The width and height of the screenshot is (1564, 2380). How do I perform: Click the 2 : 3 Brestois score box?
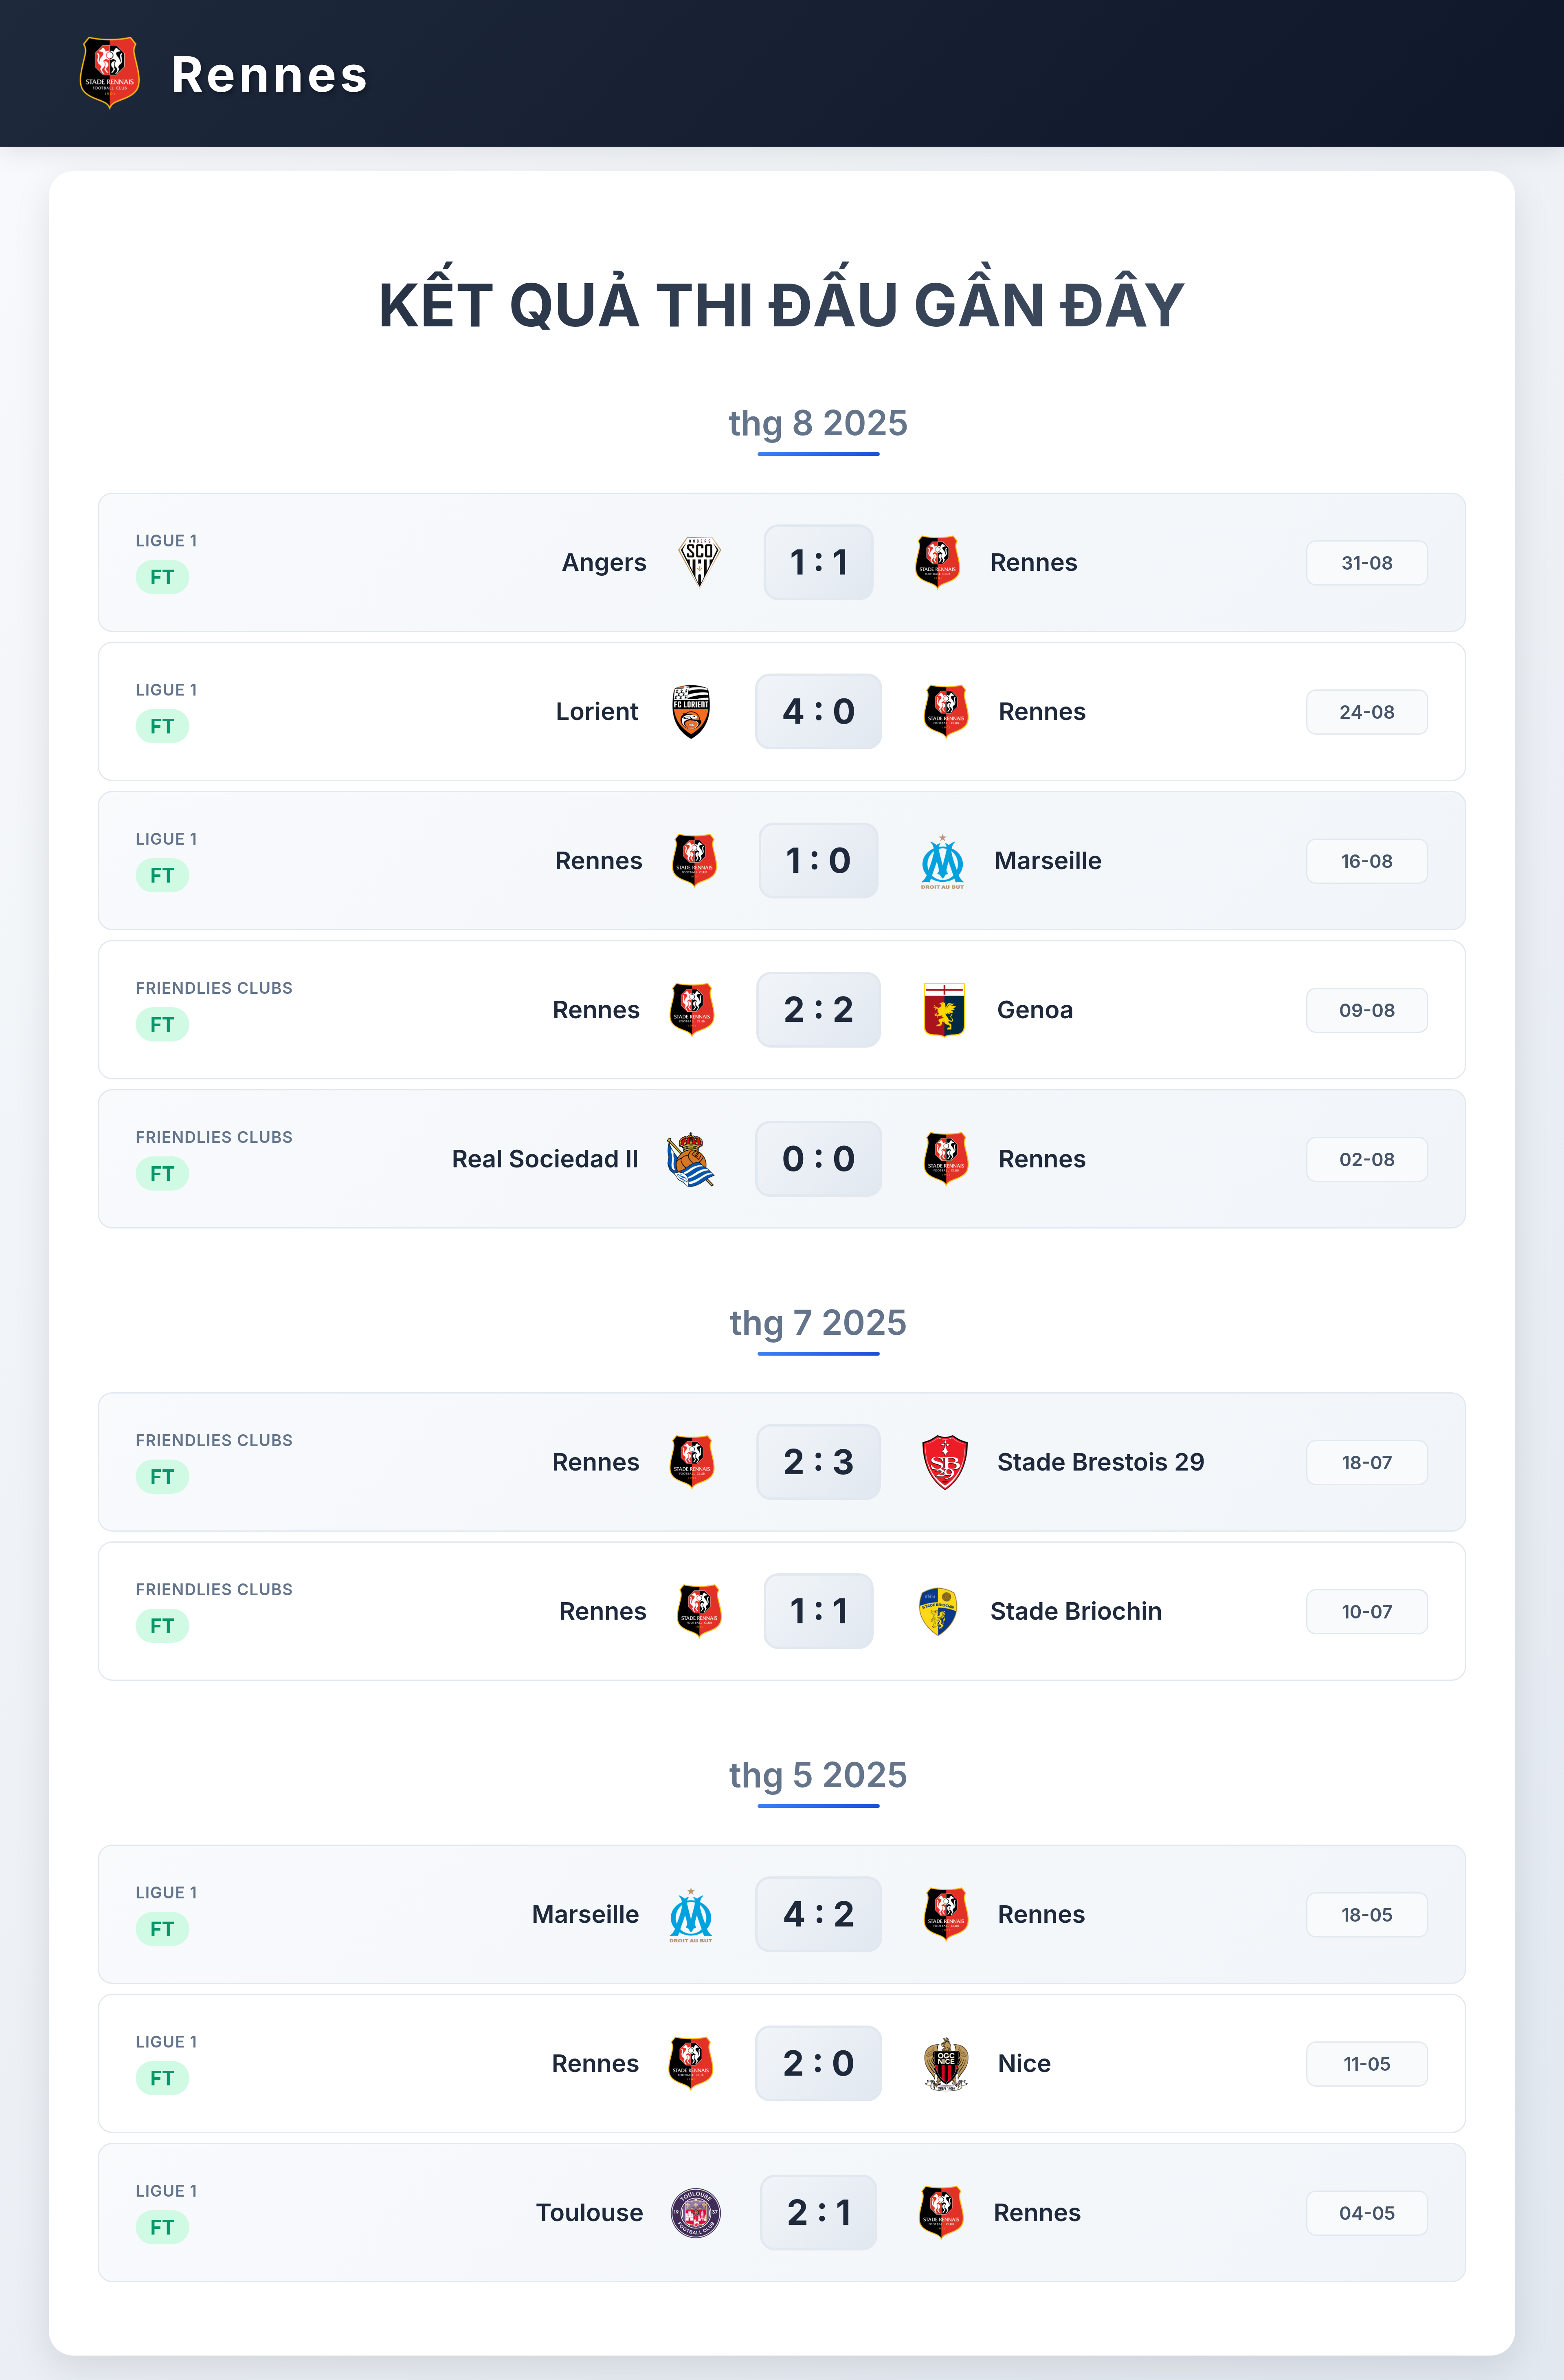[819, 1462]
